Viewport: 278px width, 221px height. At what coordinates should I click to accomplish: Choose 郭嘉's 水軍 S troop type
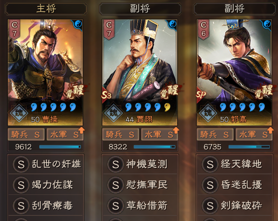254,135
